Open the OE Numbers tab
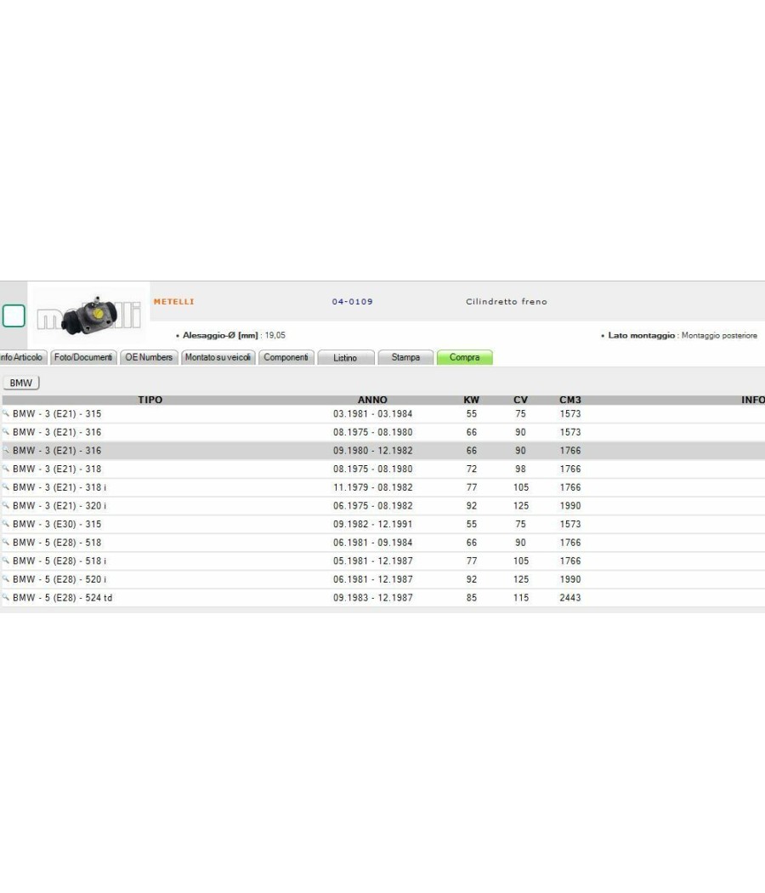The height and width of the screenshot is (893, 765). click(x=149, y=357)
